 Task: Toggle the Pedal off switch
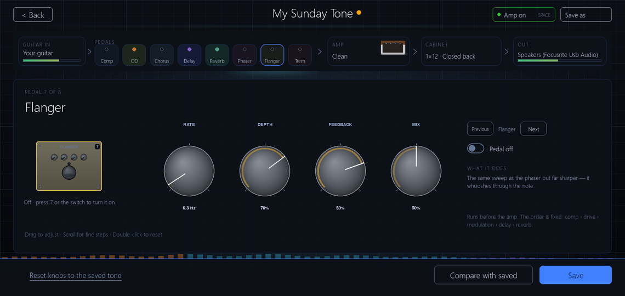click(475, 149)
